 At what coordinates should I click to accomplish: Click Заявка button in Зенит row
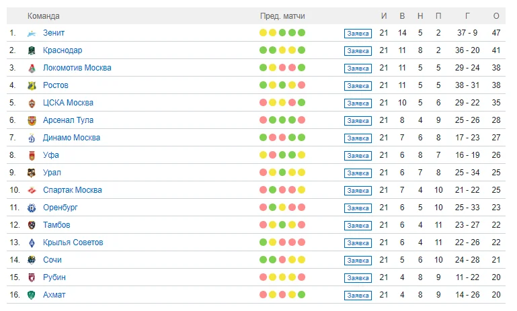click(x=358, y=34)
